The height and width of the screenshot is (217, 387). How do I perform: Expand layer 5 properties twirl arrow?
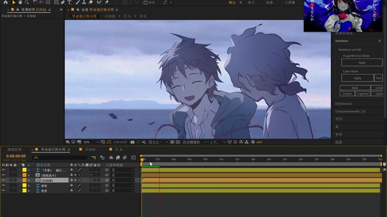tap(20, 190)
